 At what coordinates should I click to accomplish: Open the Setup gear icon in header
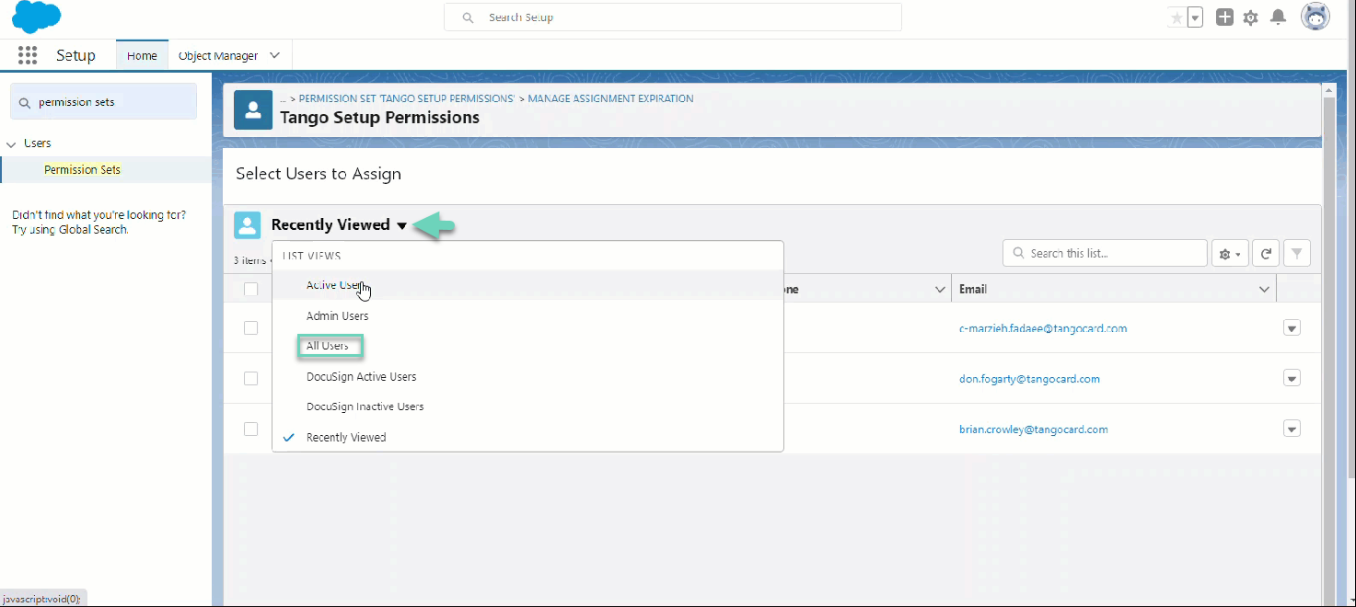point(1250,17)
